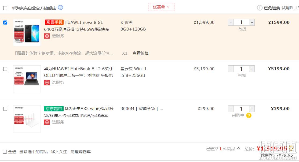
Task: Check the 华为路由AX3 item checkbox
Action: [x=5, y=109]
